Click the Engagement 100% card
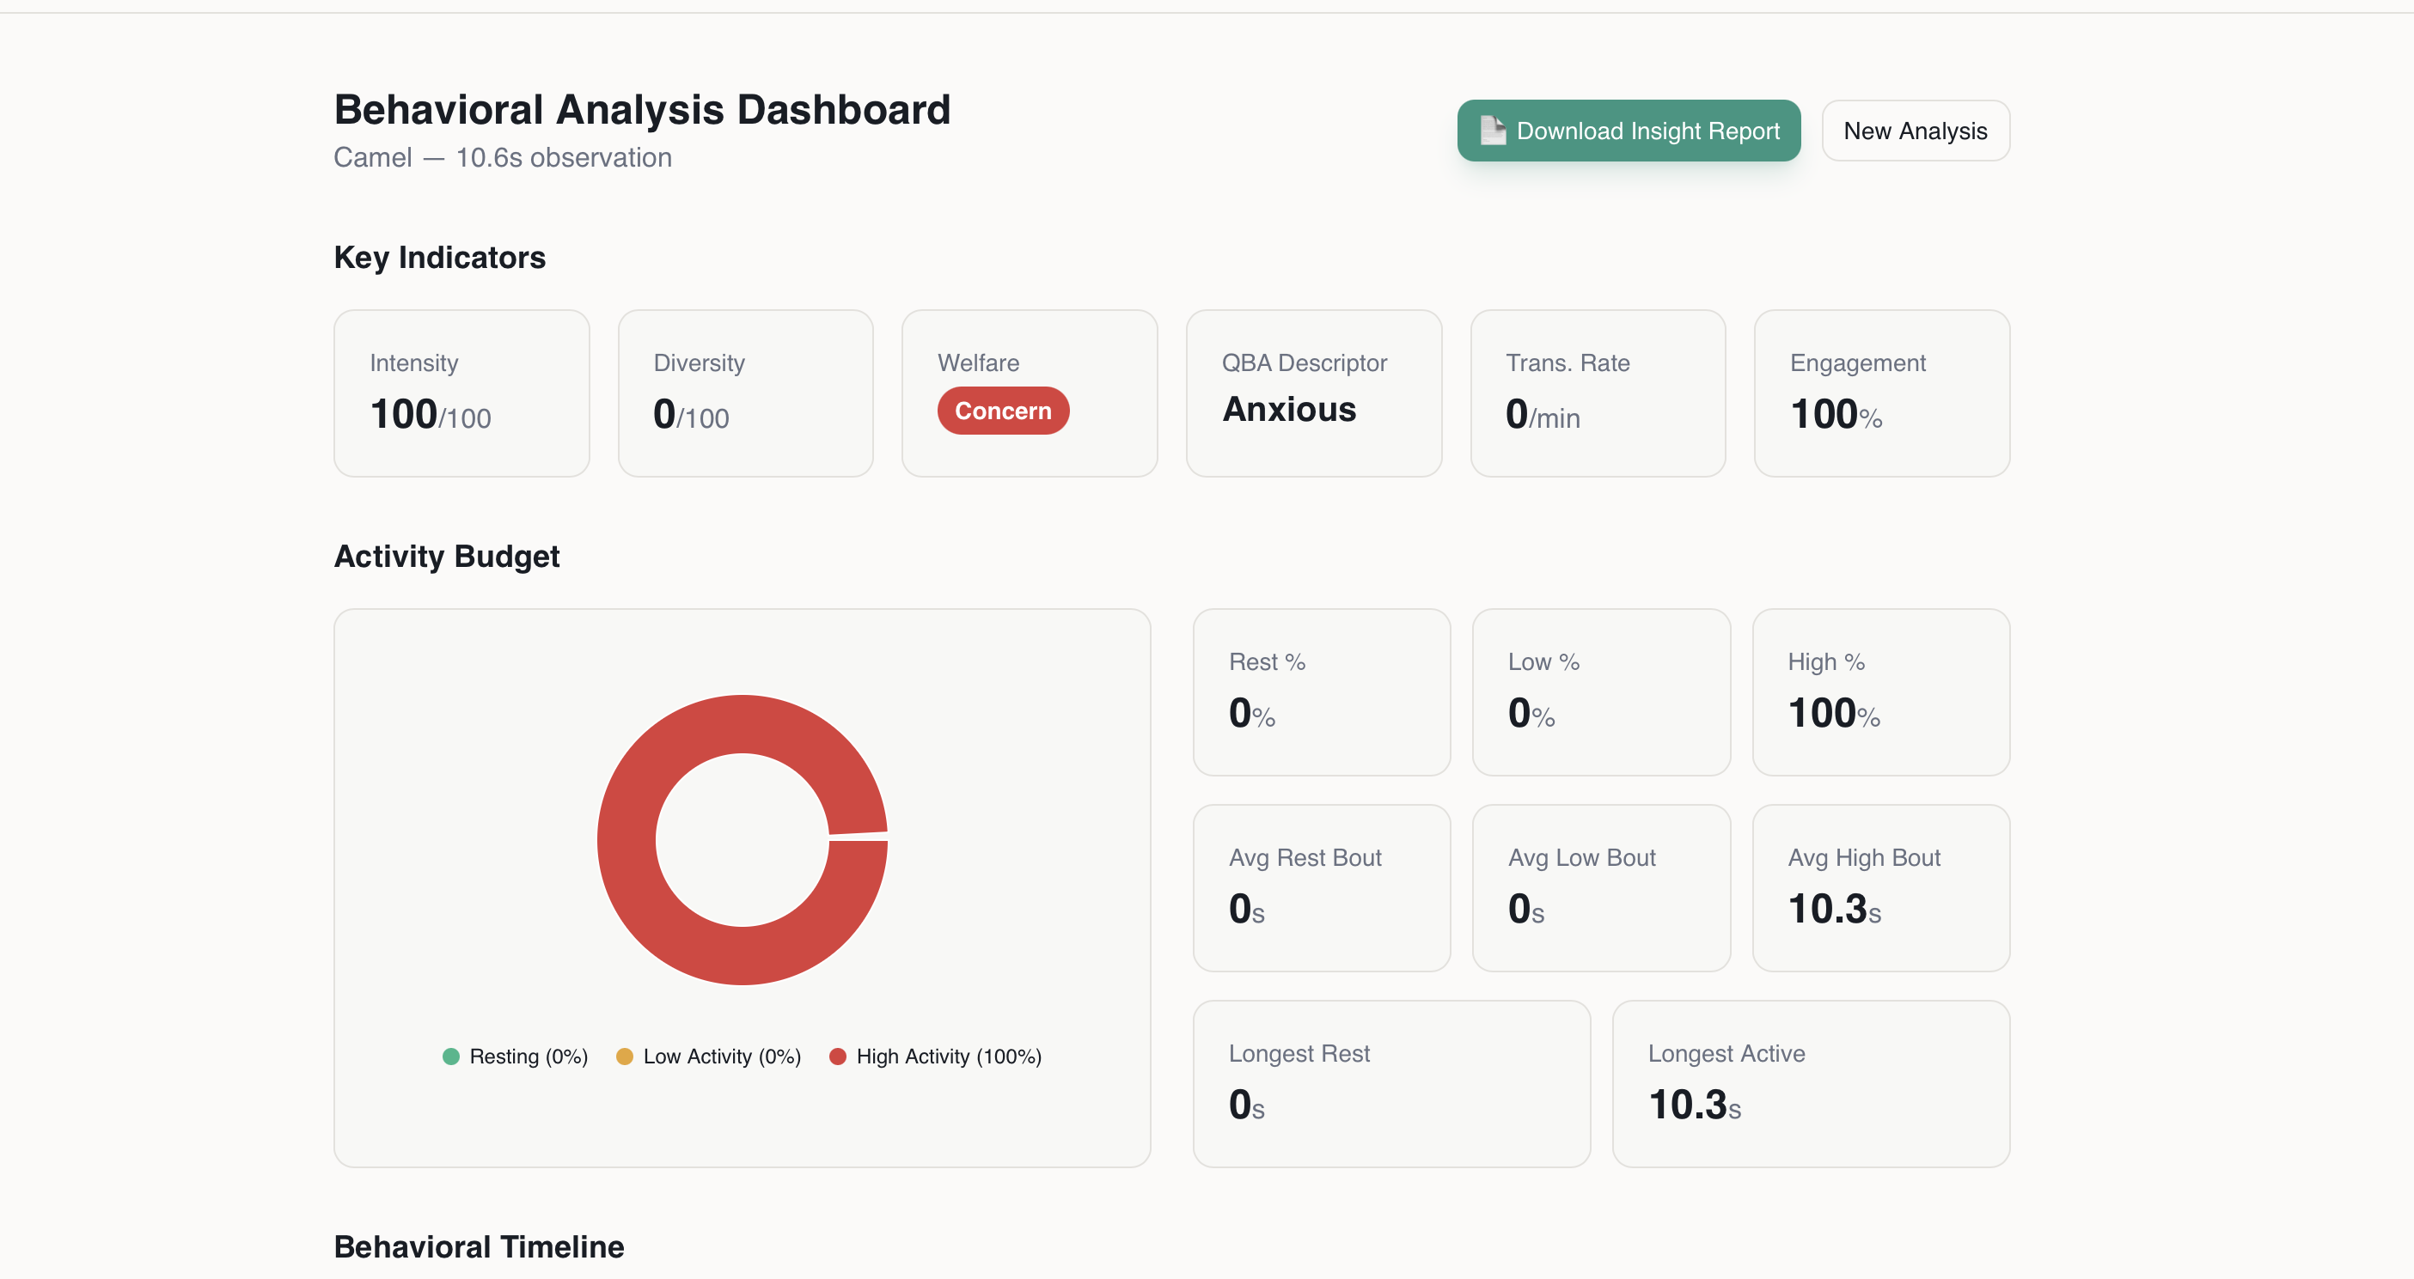 coord(1881,393)
